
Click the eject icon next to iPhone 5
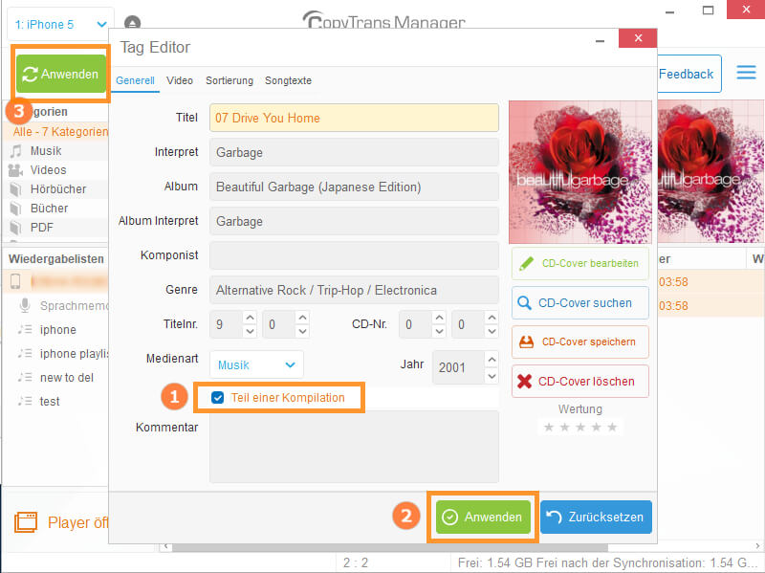[132, 22]
